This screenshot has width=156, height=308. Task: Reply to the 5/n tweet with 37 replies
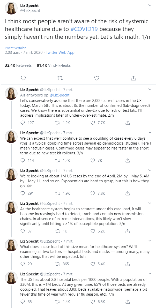click(x=23, y=231)
